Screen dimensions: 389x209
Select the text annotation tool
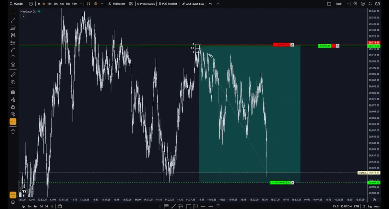(13, 57)
